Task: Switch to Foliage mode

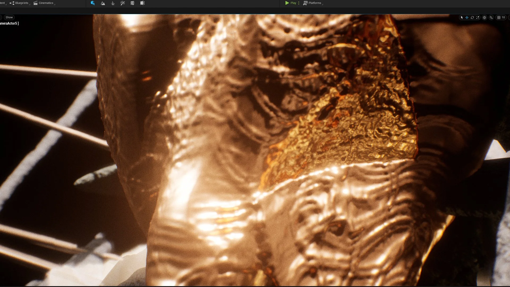Action: pyautogui.click(x=113, y=3)
